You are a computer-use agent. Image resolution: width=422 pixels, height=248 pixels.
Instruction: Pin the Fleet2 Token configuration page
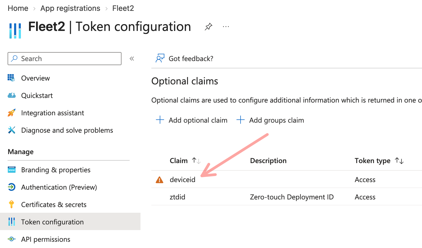coord(208,27)
